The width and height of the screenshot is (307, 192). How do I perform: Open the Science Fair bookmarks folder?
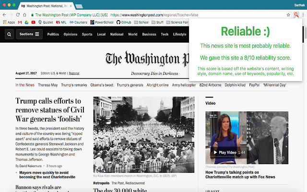coord(177,23)
